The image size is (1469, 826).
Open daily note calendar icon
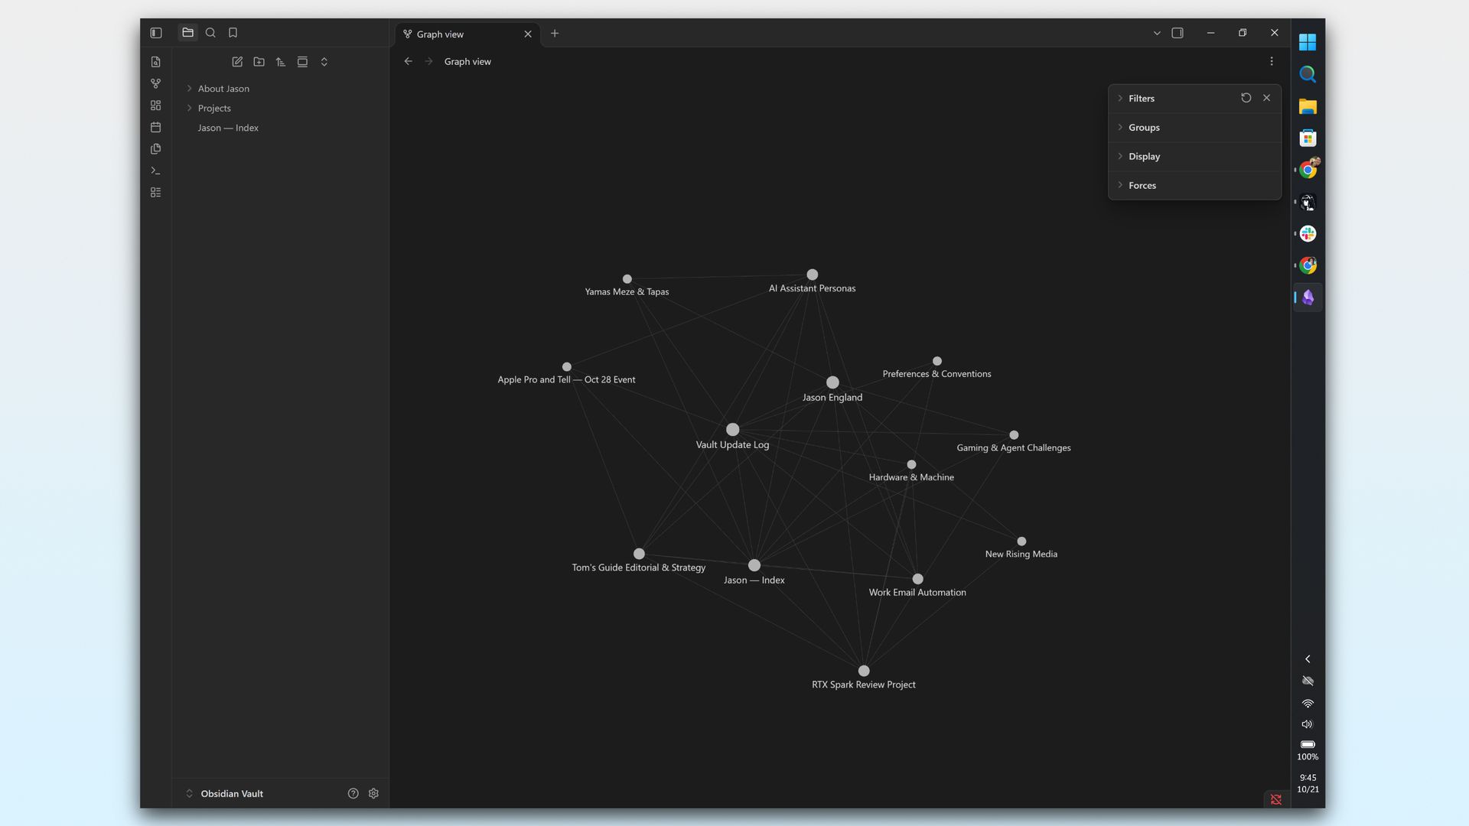[x=156, y=127]
